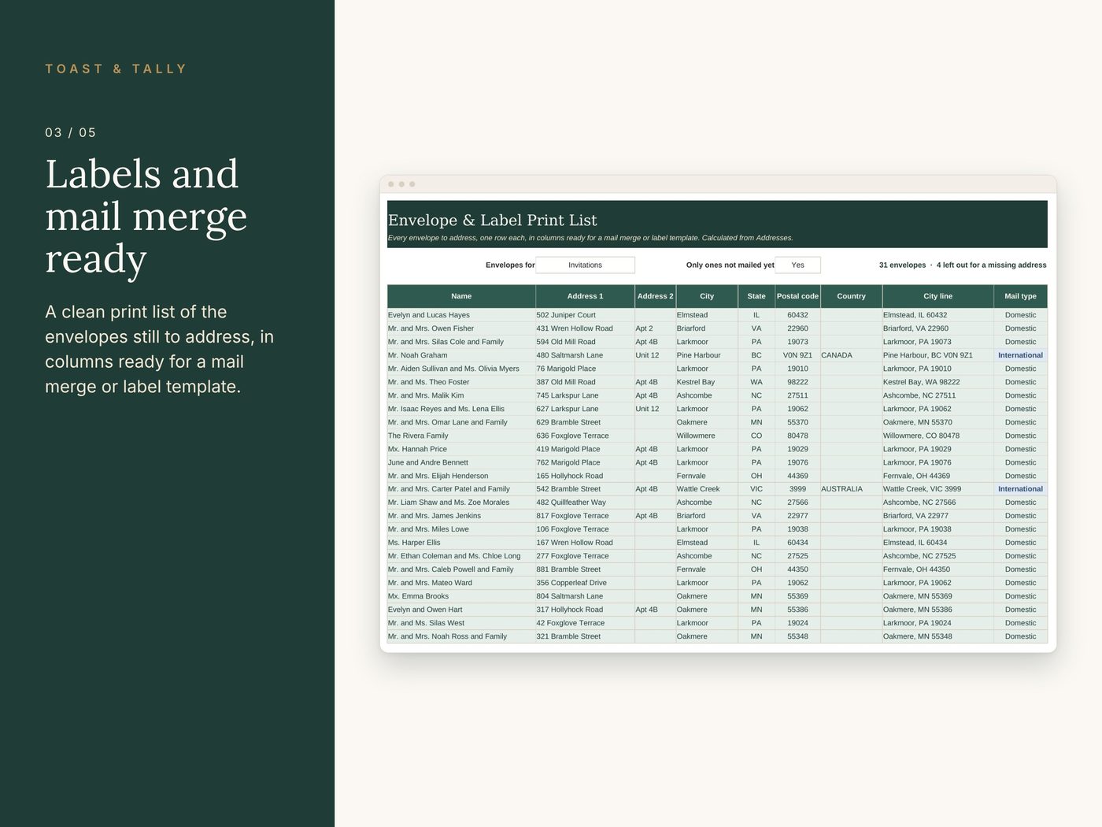1102x827 pixels.
Task: Change the 'Only ones not mailed yet' Yes field
Action: pos(797,265)
